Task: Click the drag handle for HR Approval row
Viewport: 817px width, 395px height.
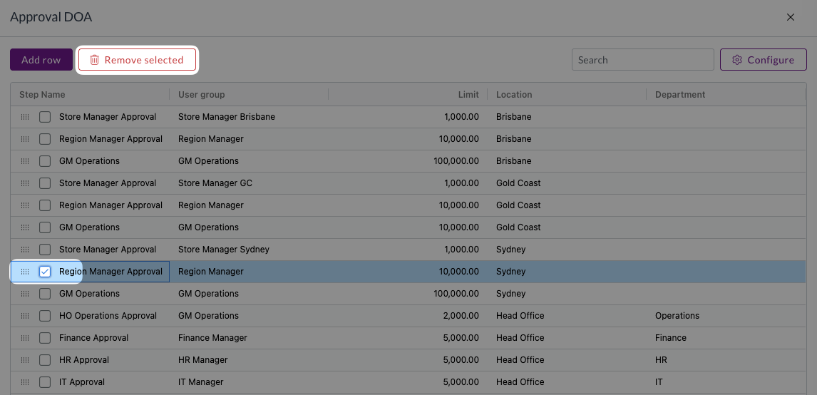Action: [25, 360]
